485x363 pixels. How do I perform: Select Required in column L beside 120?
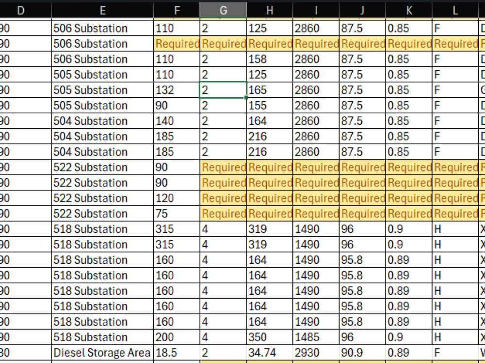(x=455, y=198)
